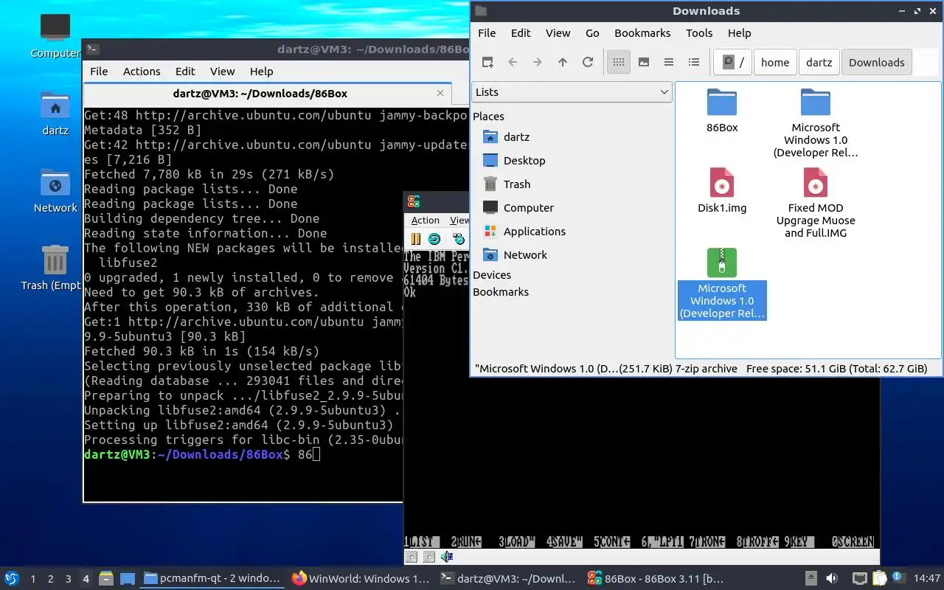
Task: Click the Downloads path button
Action: (877, 62)
